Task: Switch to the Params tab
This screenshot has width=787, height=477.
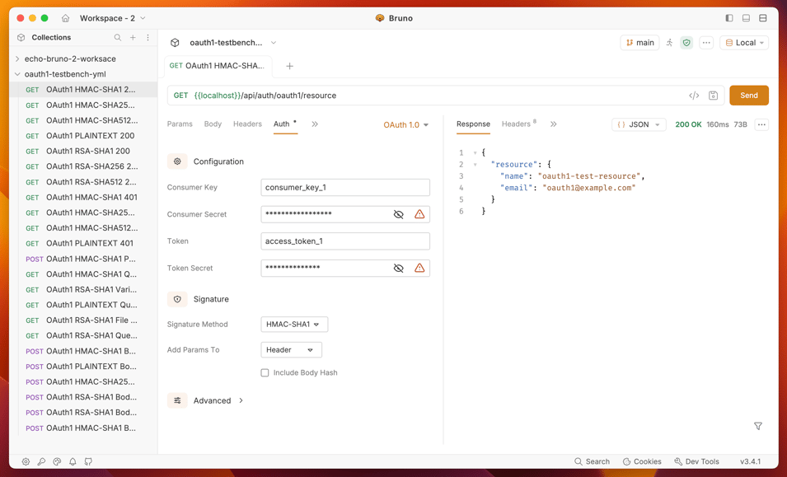Action: coord(180,124)
